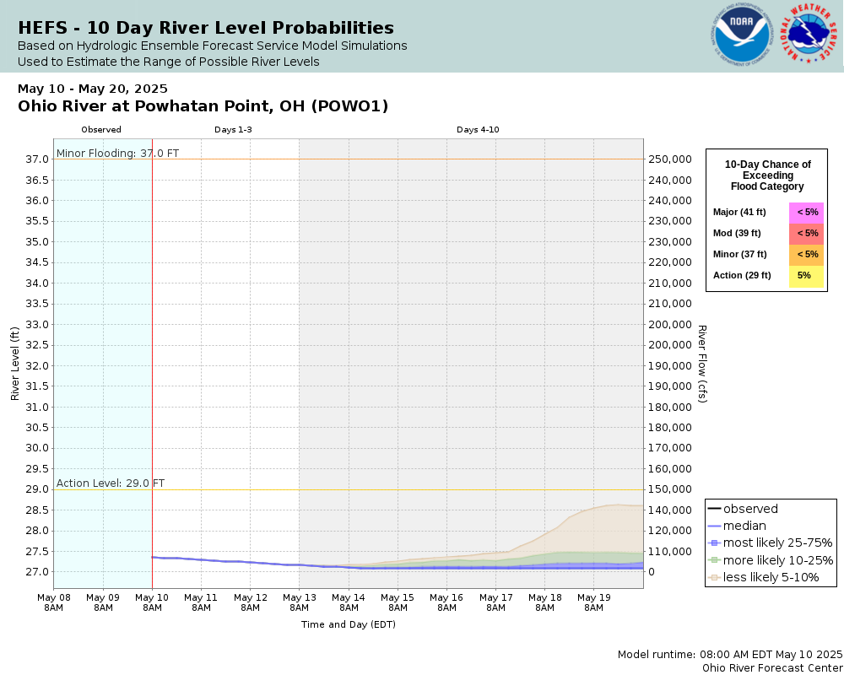Click the NOAA logo
The width and height of the screenshot is (844, 675).
click(742, 35)
